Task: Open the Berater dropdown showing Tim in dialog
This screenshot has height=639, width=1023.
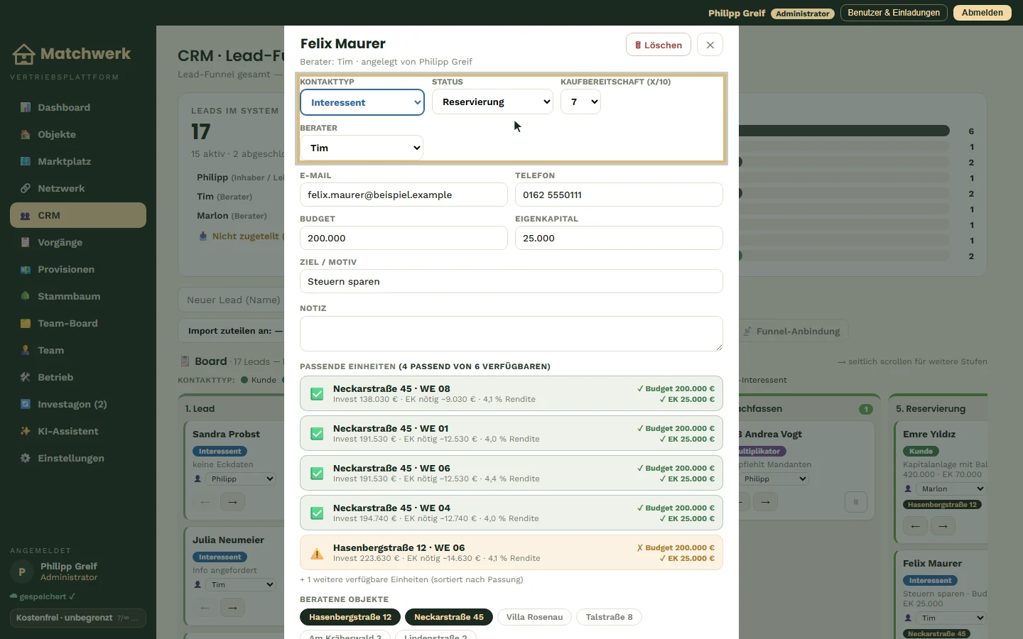Action: [x=362, y=148]
